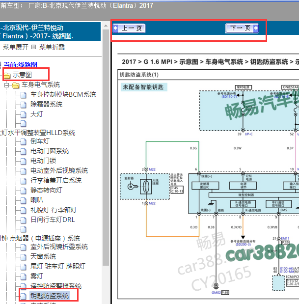The width and height of the screenshot is (299, 304).
Task: Click the right arrow on 下一页 button
Action: tap(256, 28)
